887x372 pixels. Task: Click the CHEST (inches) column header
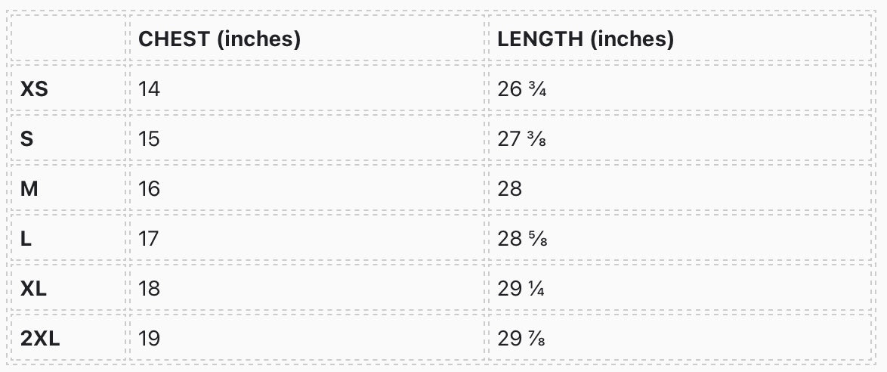(x=219, y=39)
